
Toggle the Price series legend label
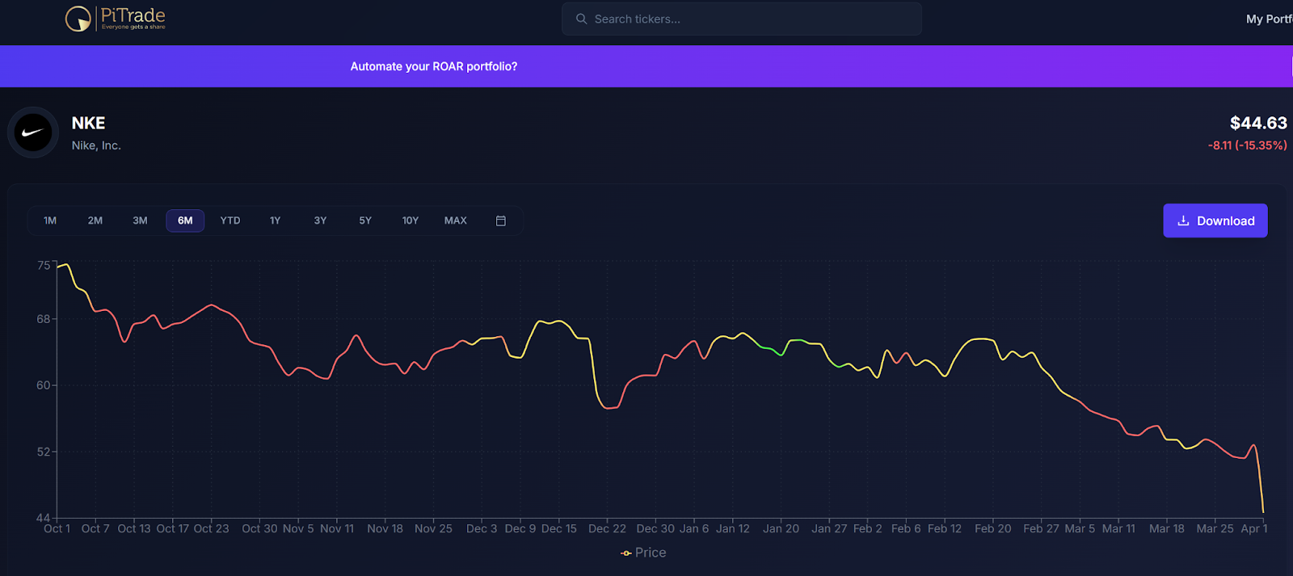click(x=651, y=553)
